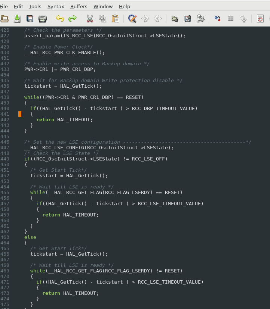Open the lifebuoy Help icon
The width and height of the screenshot is (270, 309).
click(x=260, y=19)
